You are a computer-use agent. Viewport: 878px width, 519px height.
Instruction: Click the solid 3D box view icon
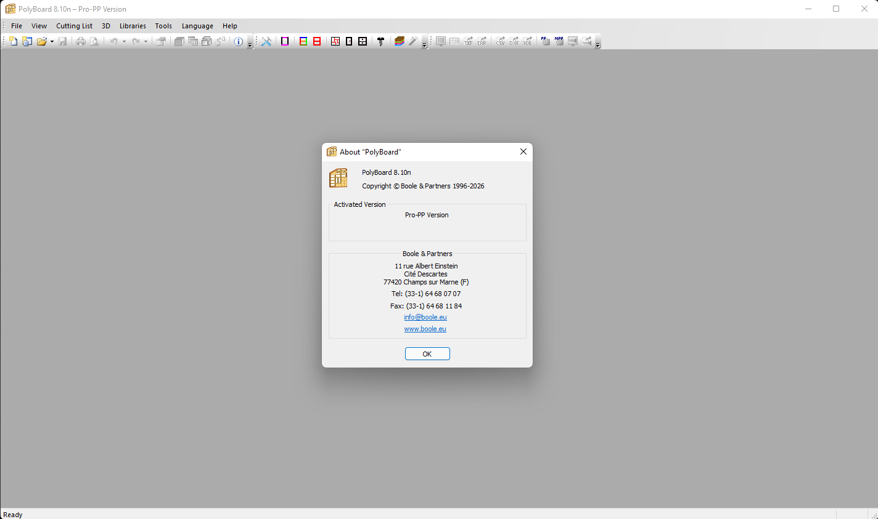(x=179, y=41)
